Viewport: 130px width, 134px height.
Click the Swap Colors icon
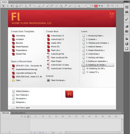[x=102, y=6]
